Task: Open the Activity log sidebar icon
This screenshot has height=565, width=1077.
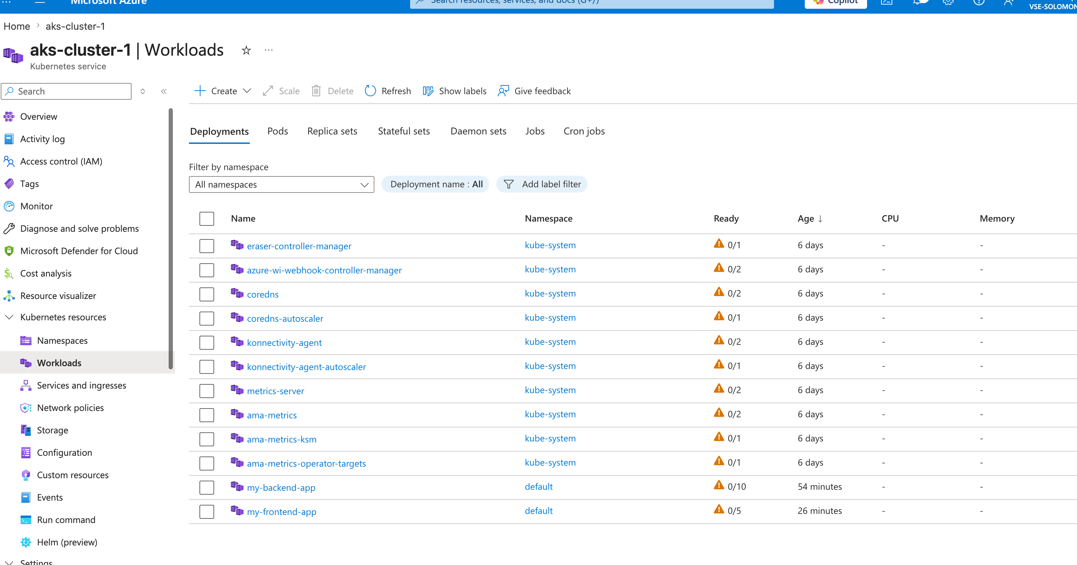Action: point(9,139)
